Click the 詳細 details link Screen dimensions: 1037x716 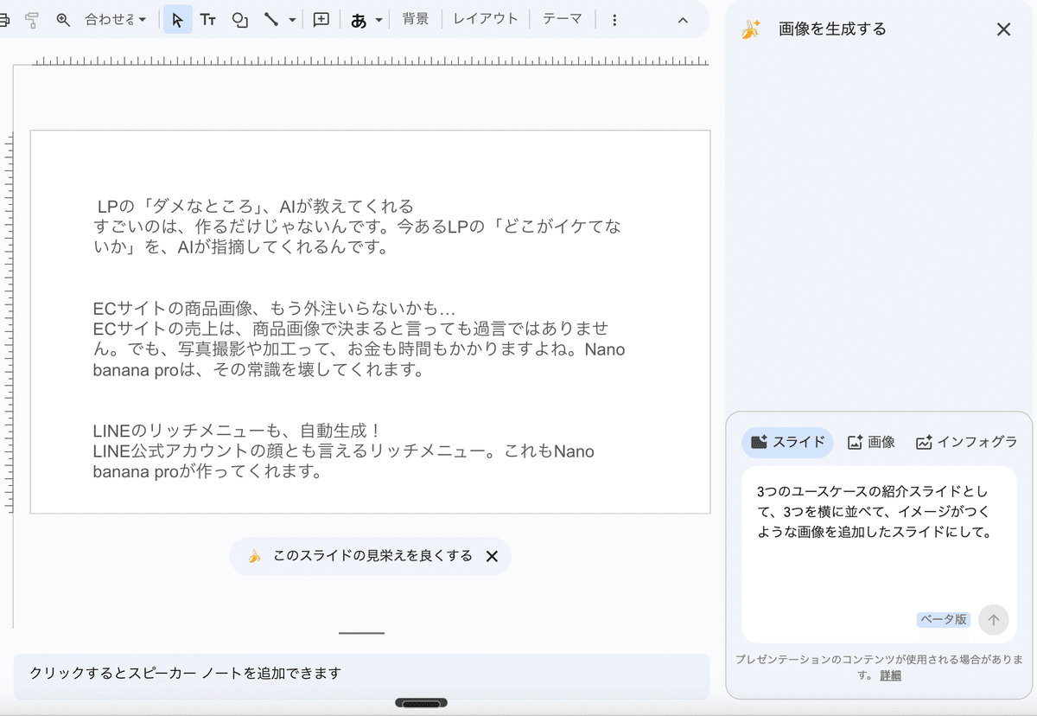click(890, 675)
